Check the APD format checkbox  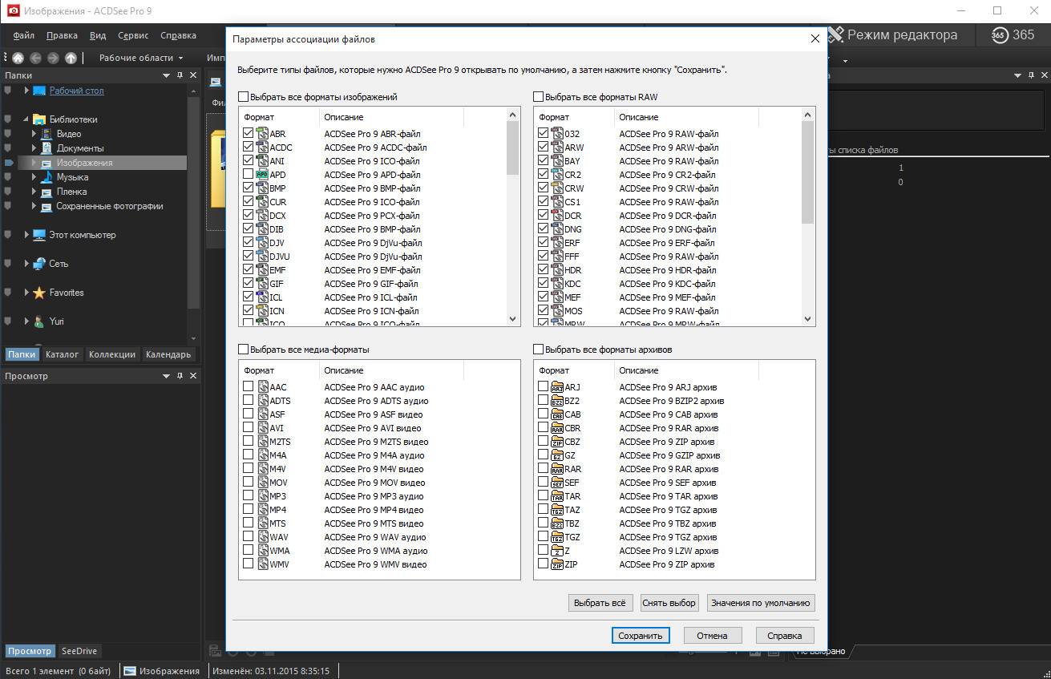(249, 174)
